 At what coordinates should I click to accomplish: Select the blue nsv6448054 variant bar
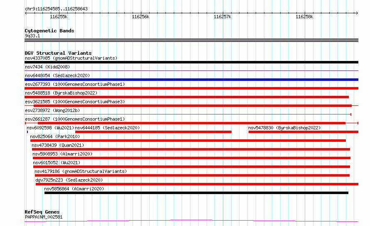click(191, 80)
